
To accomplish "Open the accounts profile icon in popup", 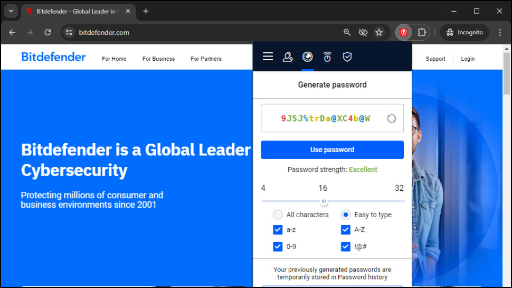I will [288, 57].
